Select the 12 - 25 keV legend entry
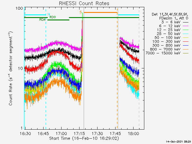The height and width of the screenshot is (144, 192). pyautogui.click(x=169, y=30)
